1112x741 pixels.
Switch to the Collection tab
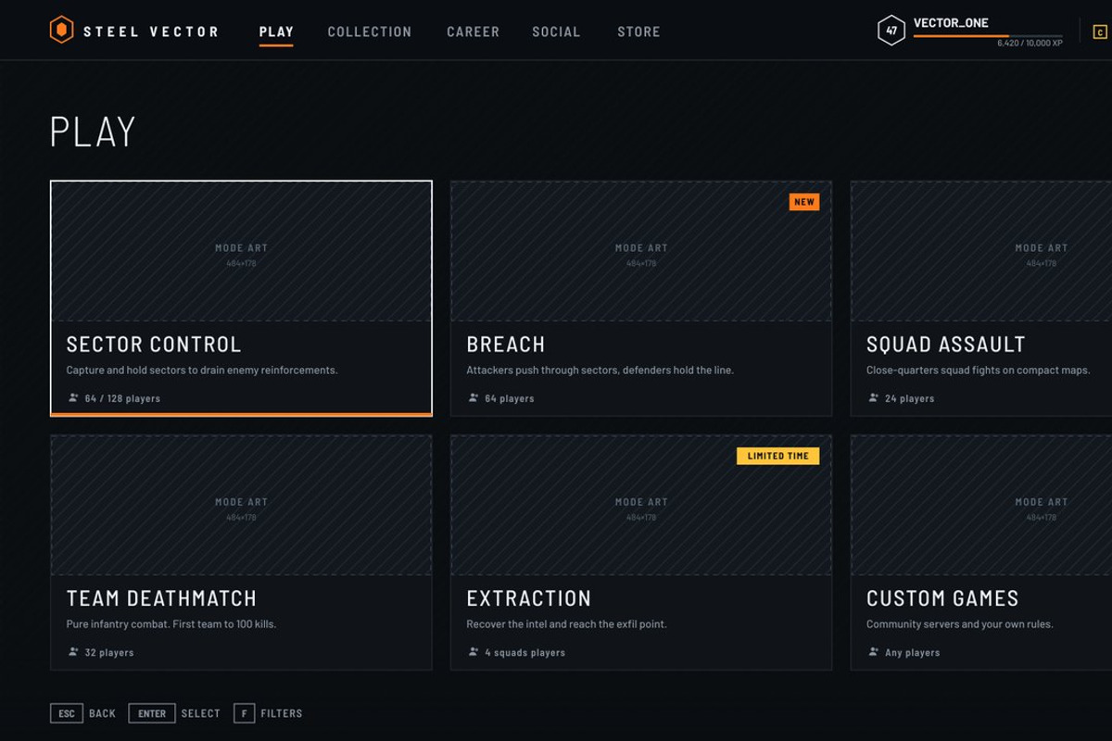point(369,31)
